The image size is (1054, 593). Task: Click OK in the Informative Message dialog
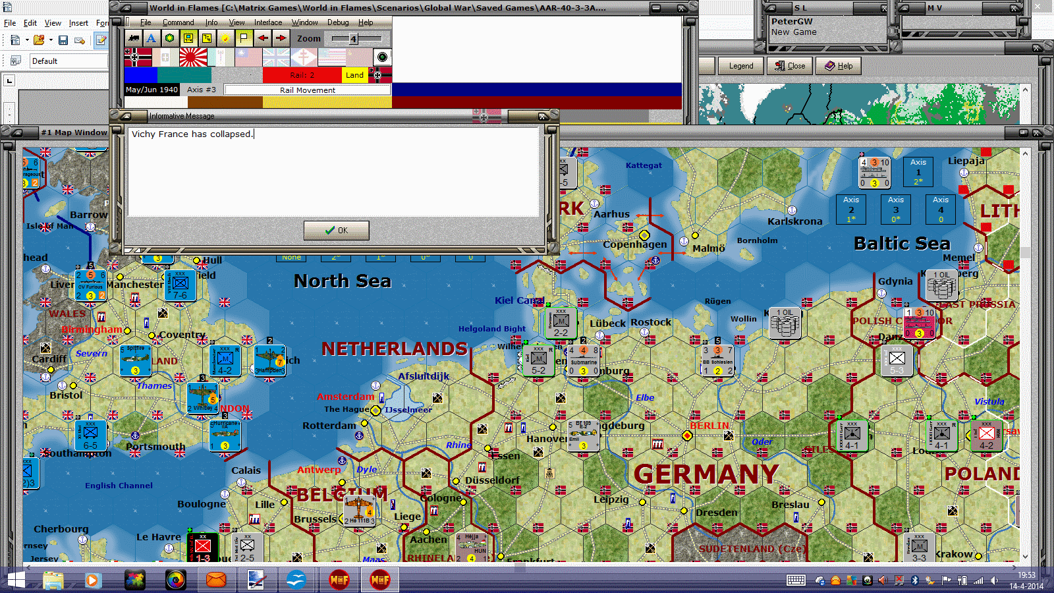(x=336, y=230)
